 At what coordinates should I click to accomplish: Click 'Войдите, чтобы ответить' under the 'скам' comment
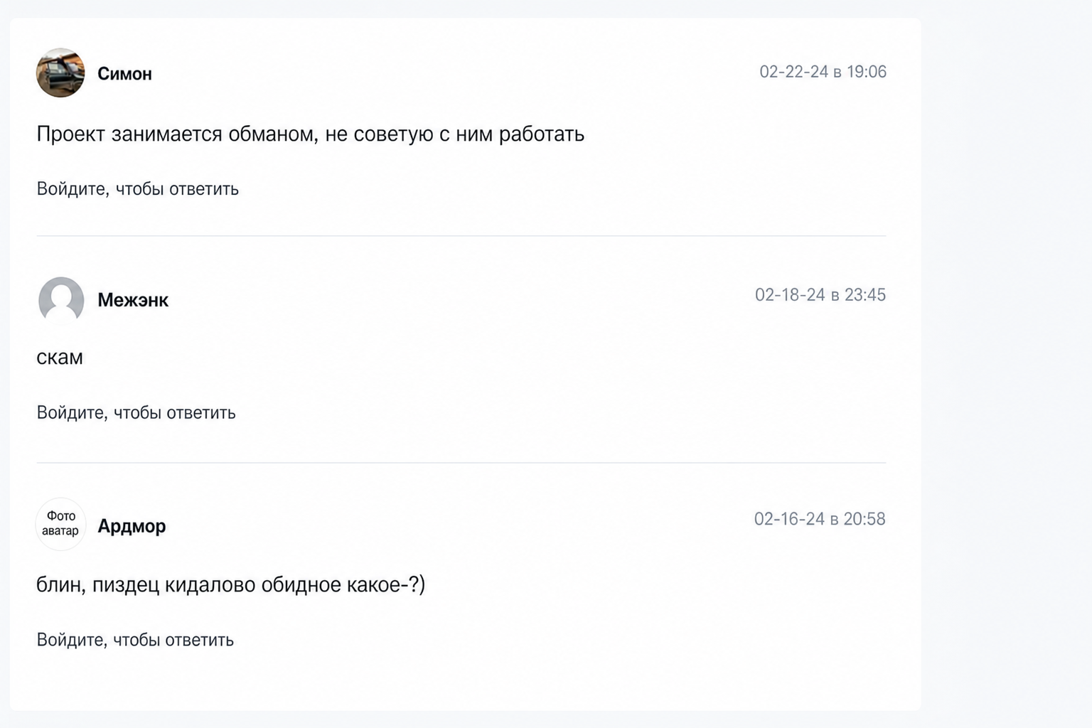[136, 413]
